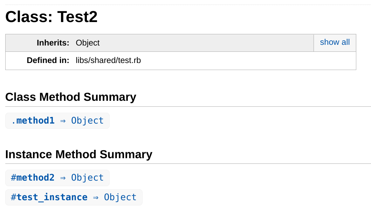Click the hash symbol of #test_instance
The height and width of the screenshot is (217, 371).
click(13, 197)
